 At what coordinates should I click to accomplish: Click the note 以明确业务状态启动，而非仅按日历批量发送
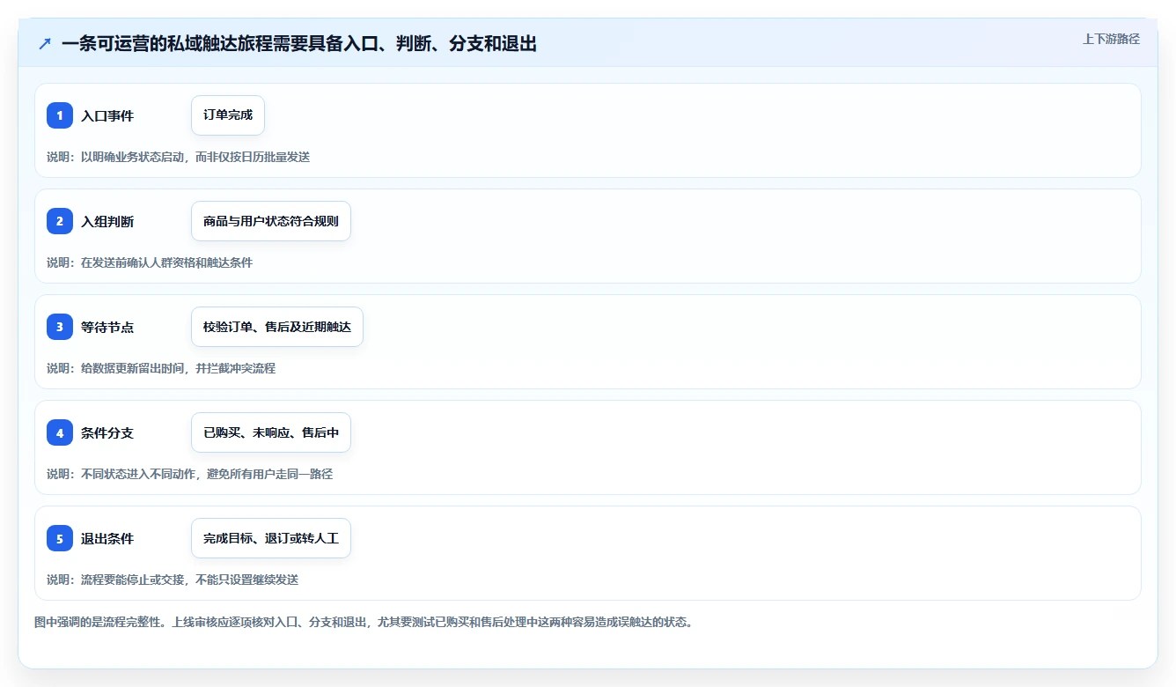tap(195, 157)
